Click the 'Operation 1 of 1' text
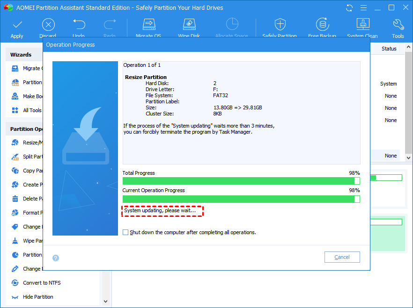This screenshot has height=308, width=413. [x=142, y=65]
